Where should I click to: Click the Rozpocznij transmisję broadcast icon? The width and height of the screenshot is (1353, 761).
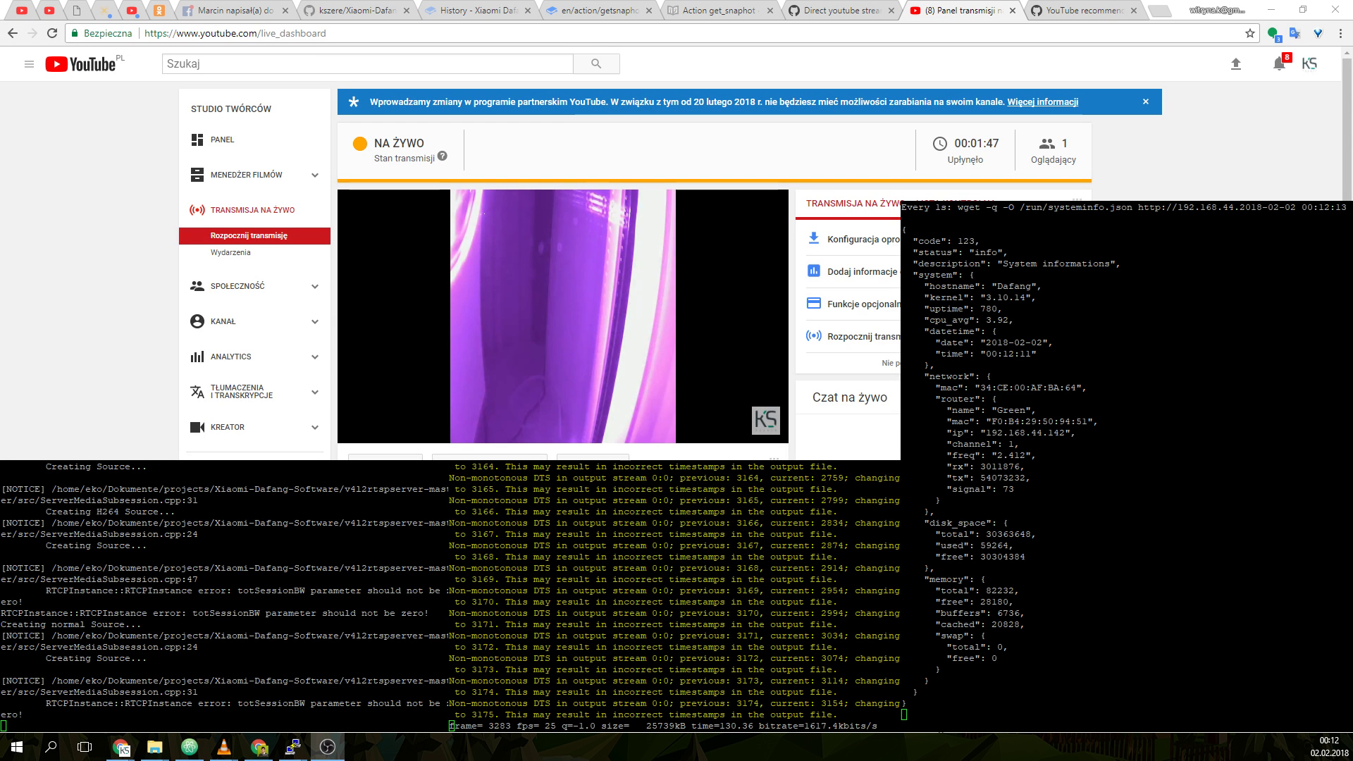(x=814, y=336)
